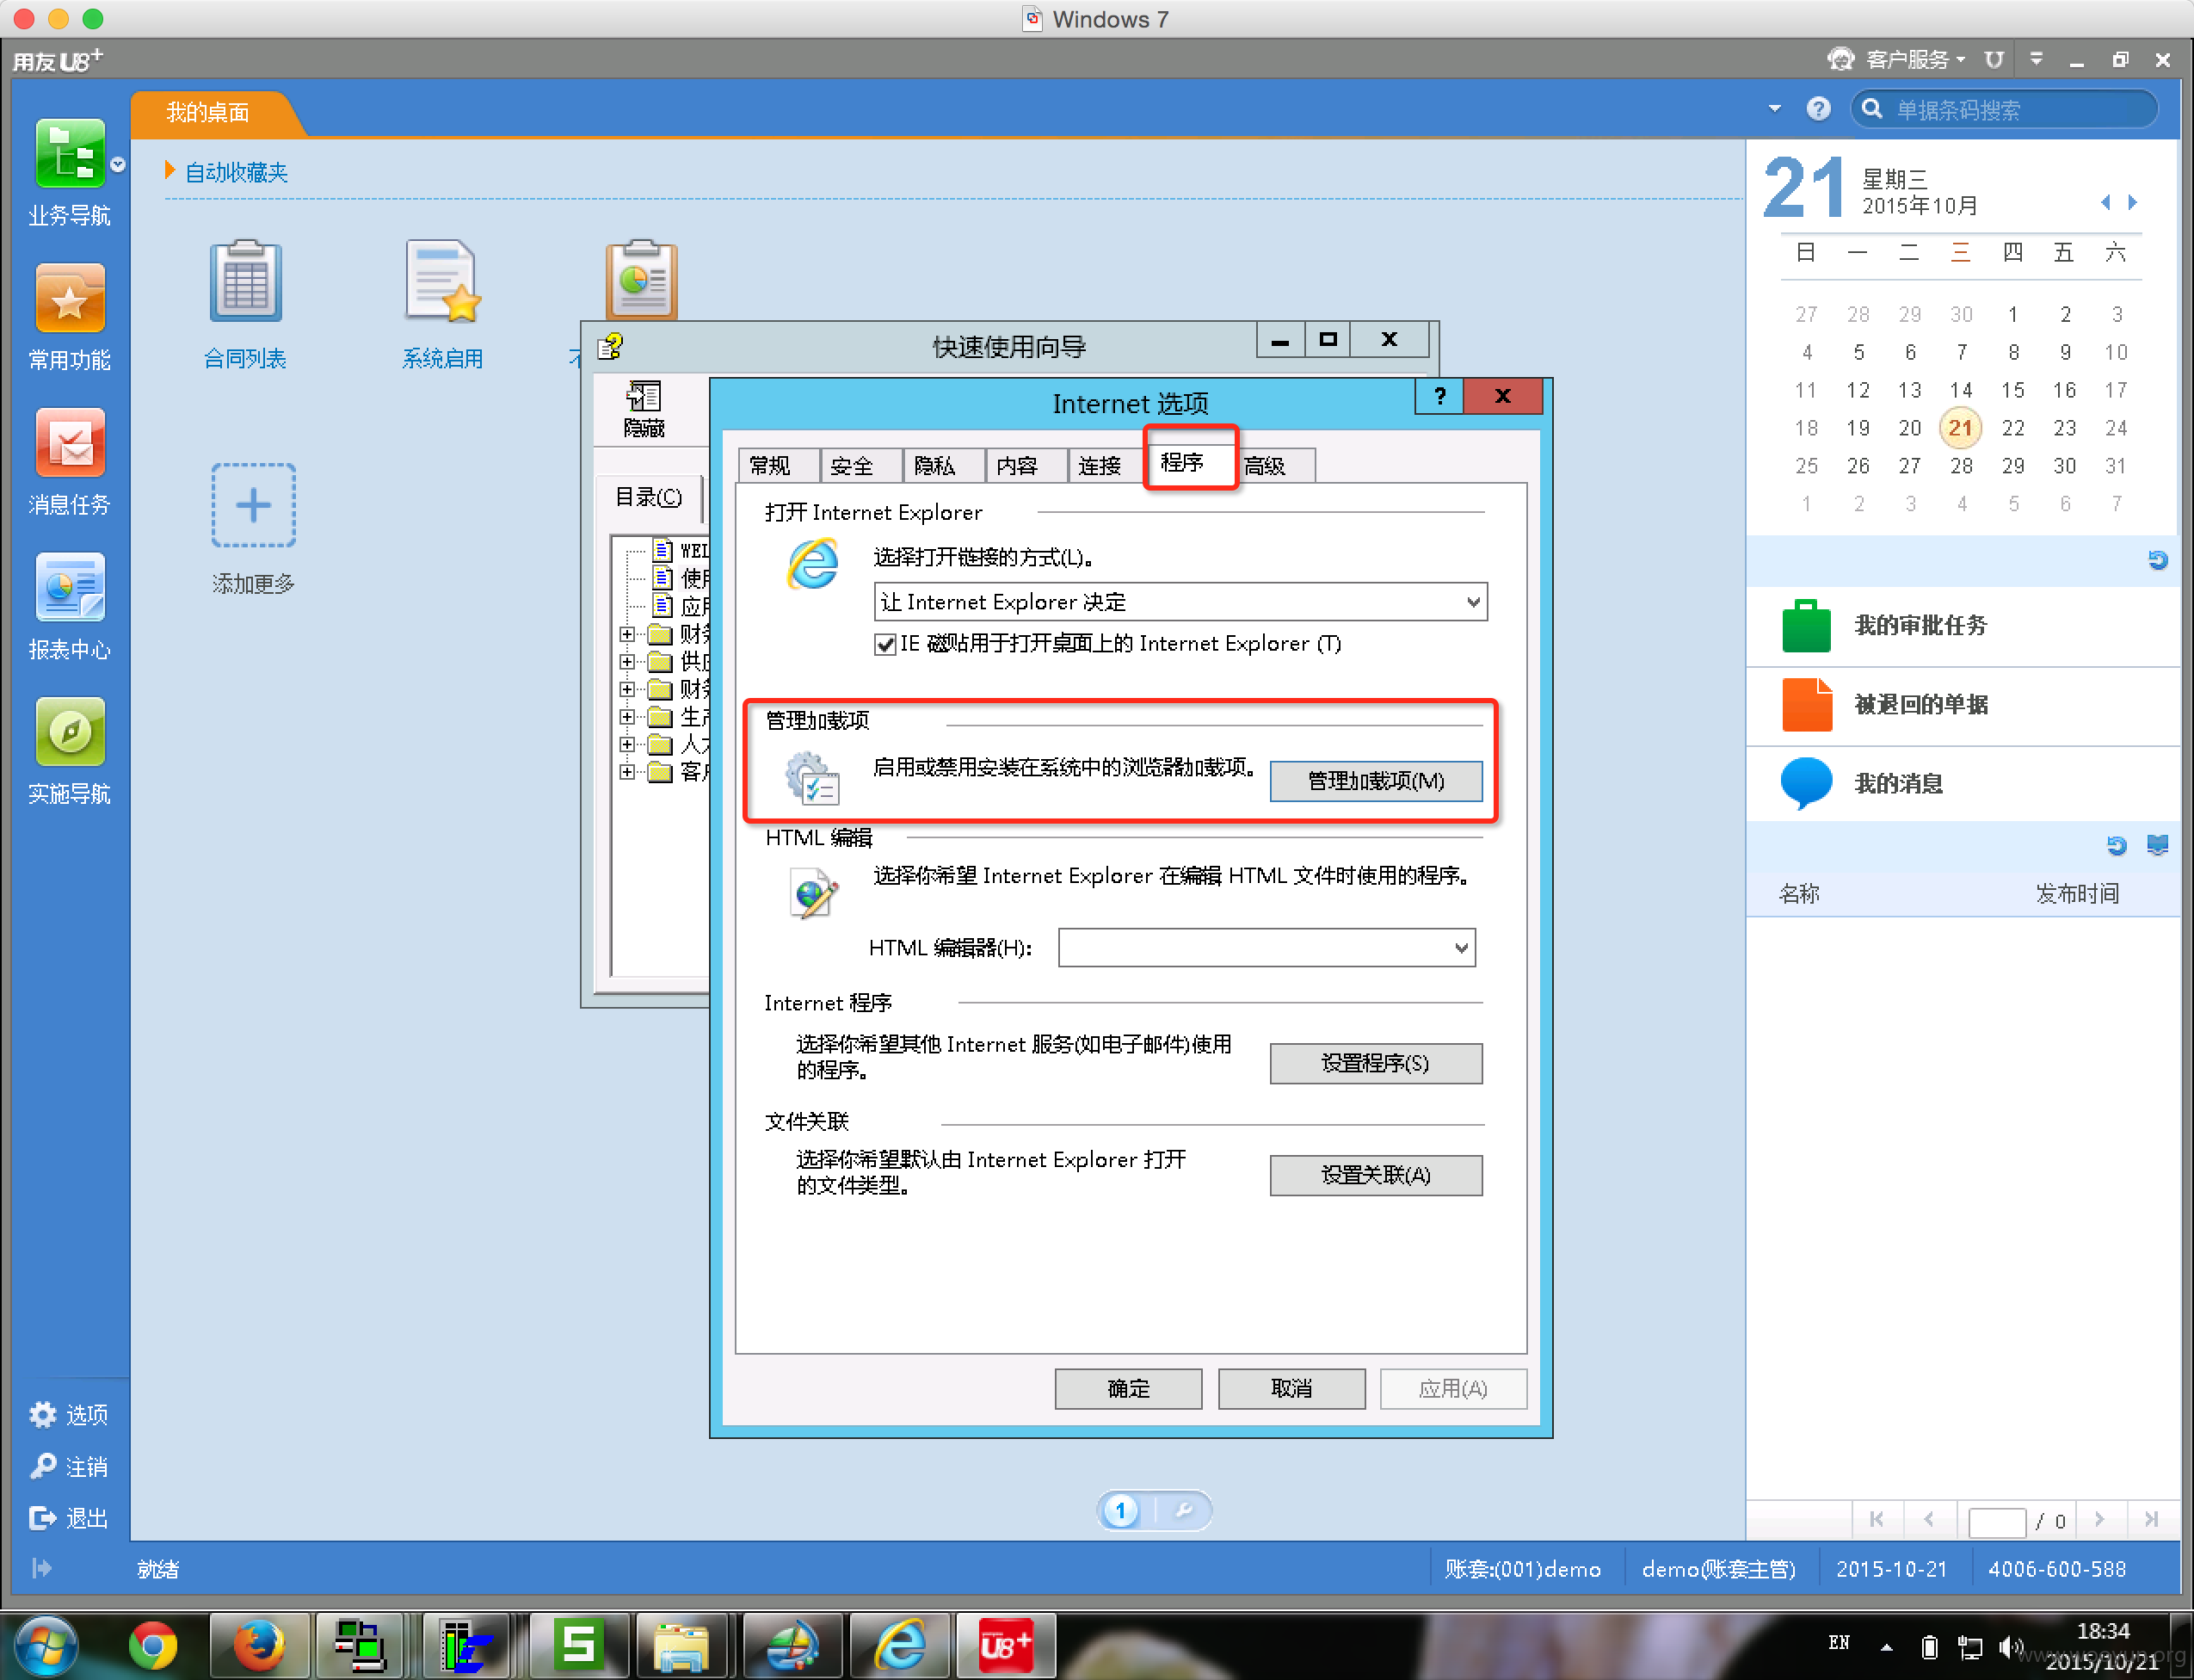
Task: Open the 选择打开链接的方式 dropdown
Action: pos(1180,602)
